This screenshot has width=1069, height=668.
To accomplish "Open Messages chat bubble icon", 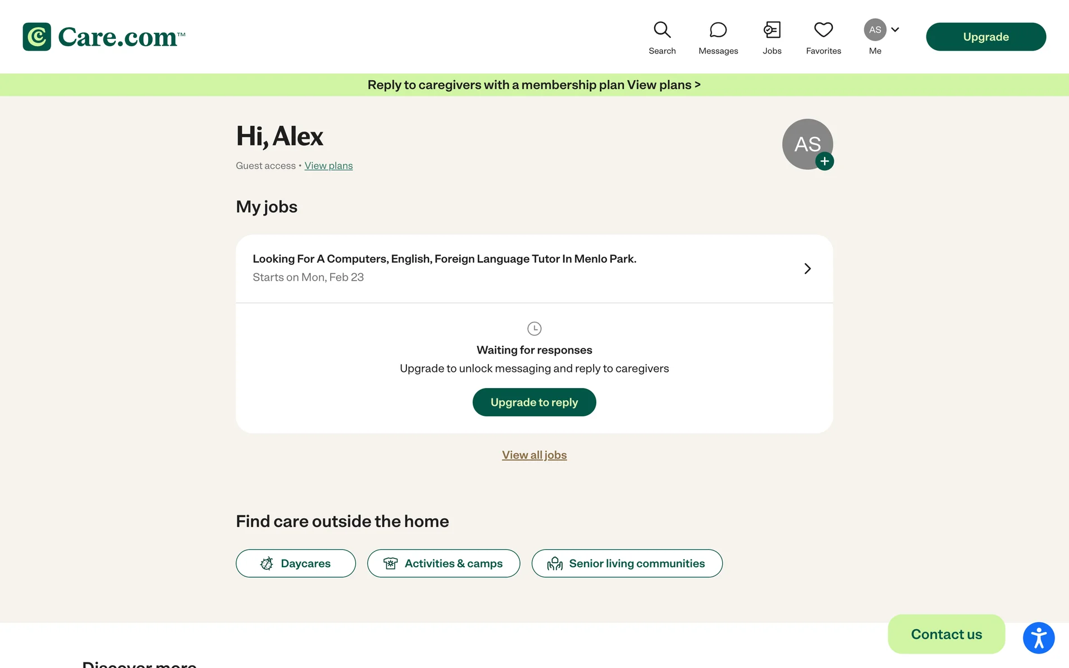I will 718,30.
